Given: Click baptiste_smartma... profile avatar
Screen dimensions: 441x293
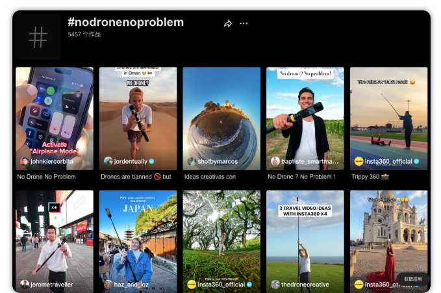Looking at the screenshot, I should point(275,161).
